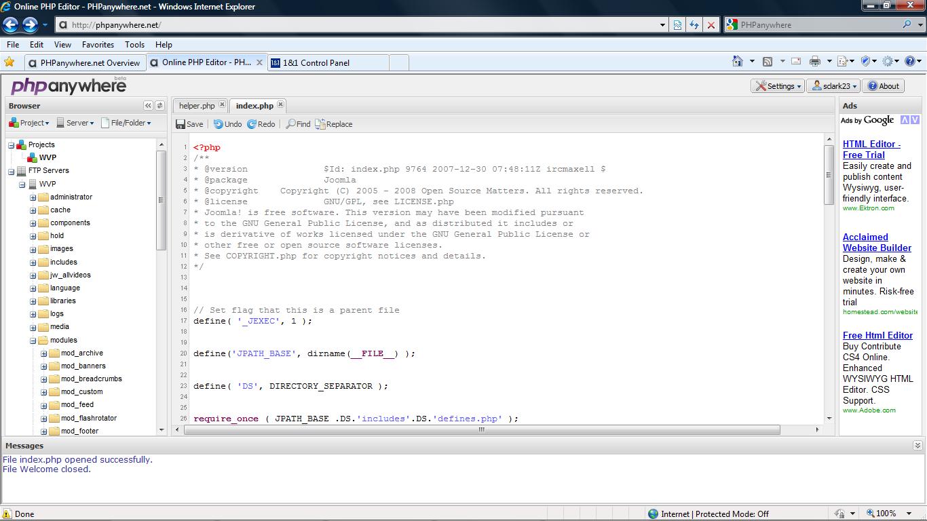Image resolution: width=927 pixels, height=521 pixels.
Task: Collapse the Messages panel
Action: coord(917,446)
